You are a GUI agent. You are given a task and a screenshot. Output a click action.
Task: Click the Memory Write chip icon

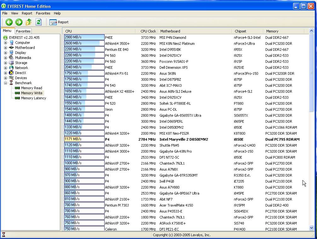[17, 93]
